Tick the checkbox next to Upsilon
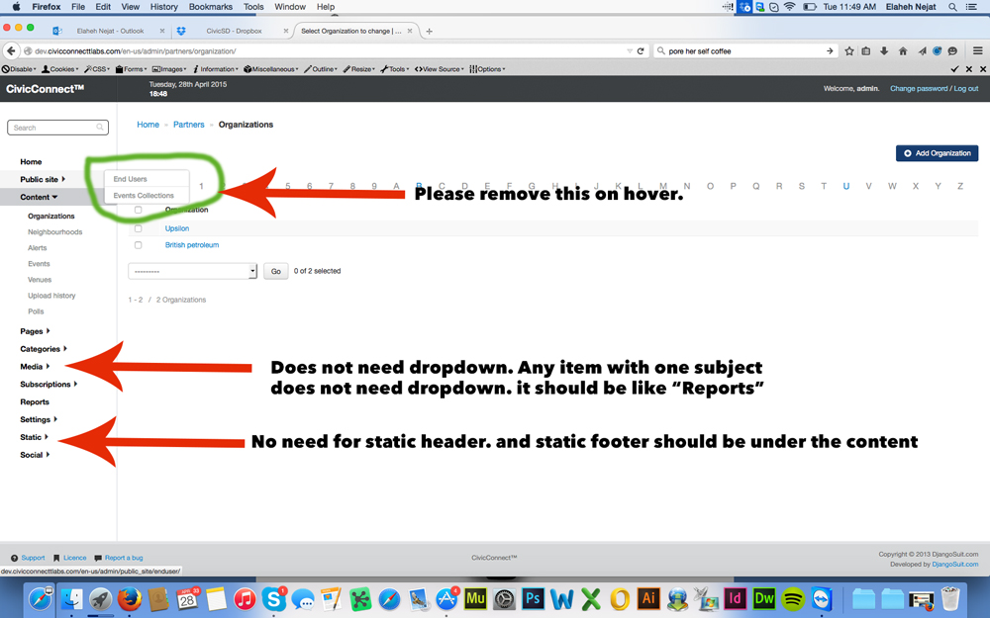Viewport: 990px width, 618px height. pos(138,228)
